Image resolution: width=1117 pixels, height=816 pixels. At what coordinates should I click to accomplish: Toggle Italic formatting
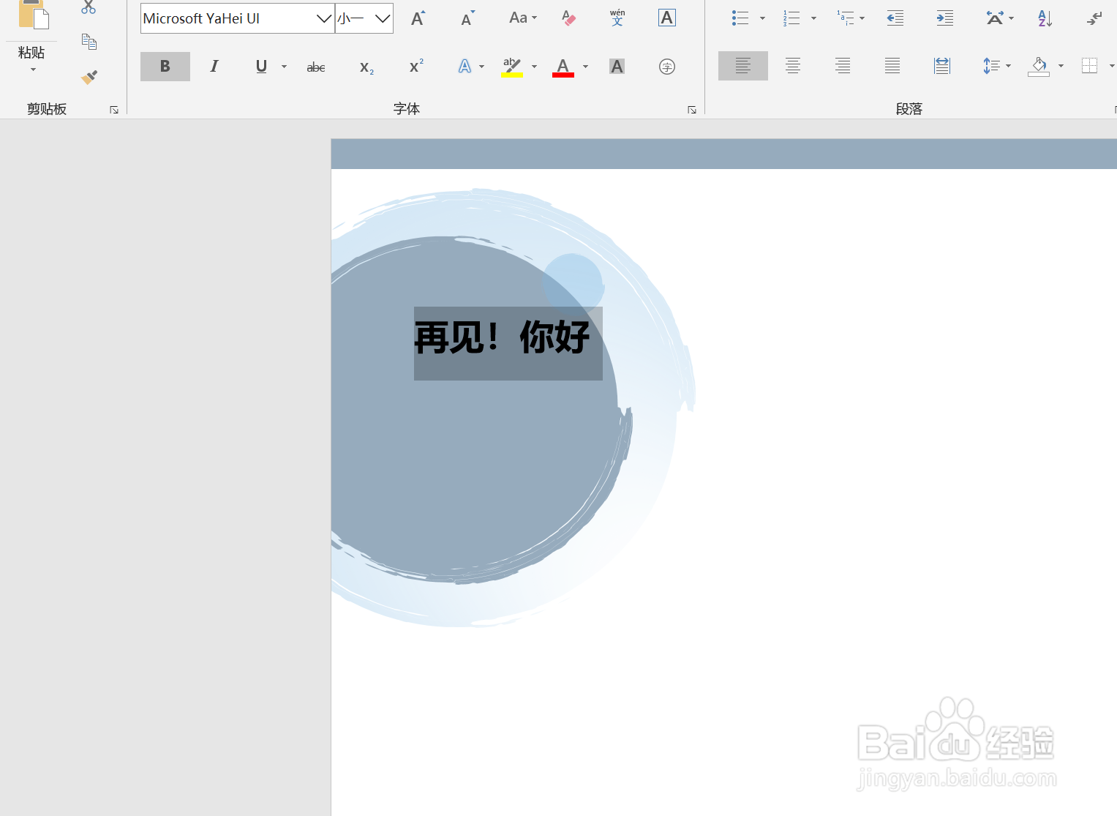click(x=214, y=67)
